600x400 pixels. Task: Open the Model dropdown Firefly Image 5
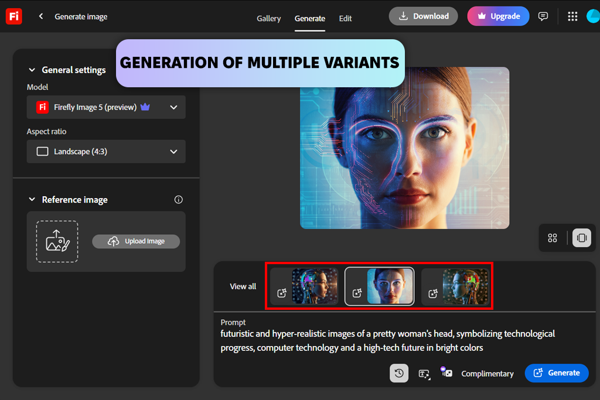click(106, 107)
